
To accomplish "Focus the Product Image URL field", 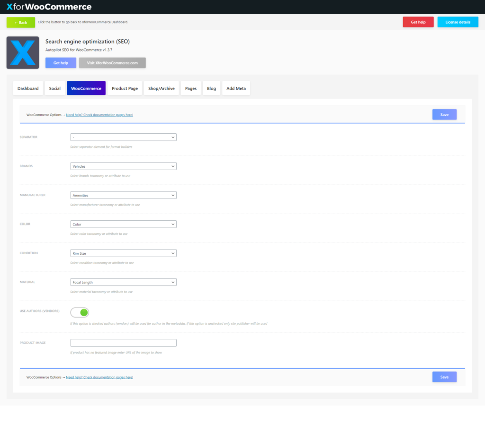I will pyautogui.click(x=124, y=343).
